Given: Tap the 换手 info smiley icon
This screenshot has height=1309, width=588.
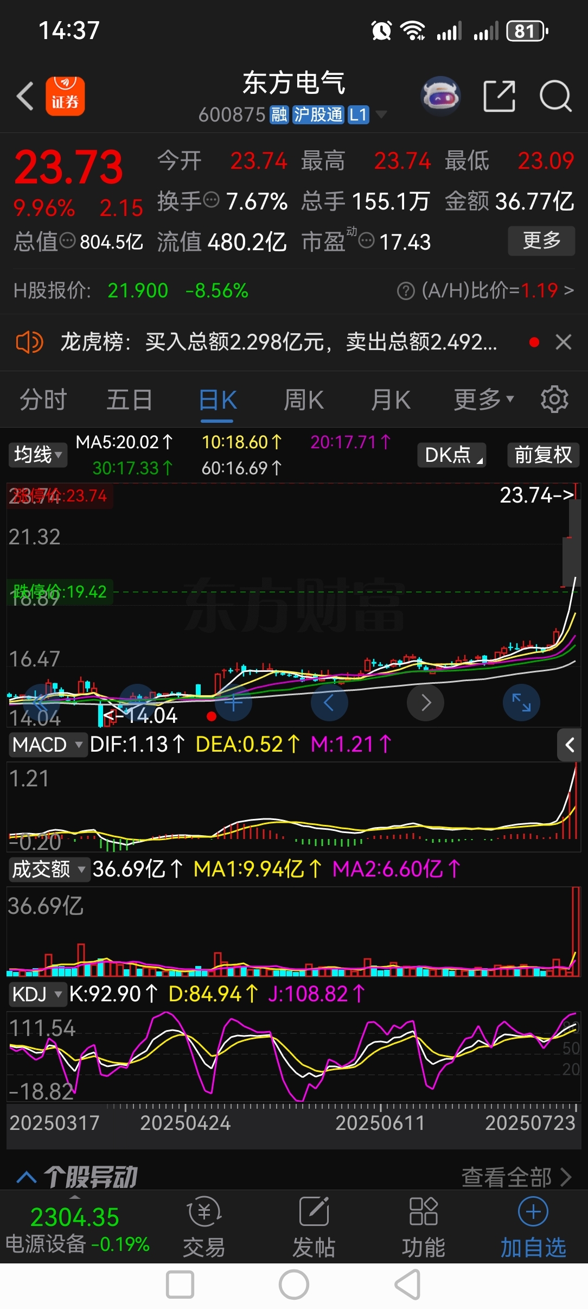Looking at the screenshot, I should [211, 200].
